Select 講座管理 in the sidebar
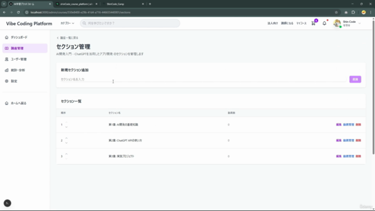The width and height of the screenshot is (375, 211). (x=25, y=48)
